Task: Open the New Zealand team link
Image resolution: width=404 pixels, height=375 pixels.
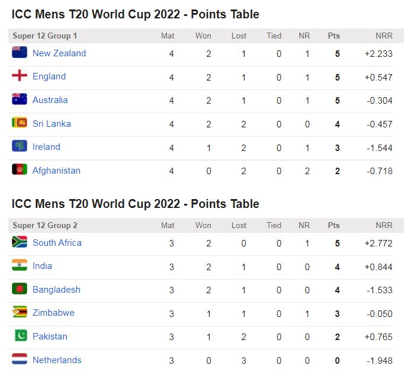Action: point(59,53)
